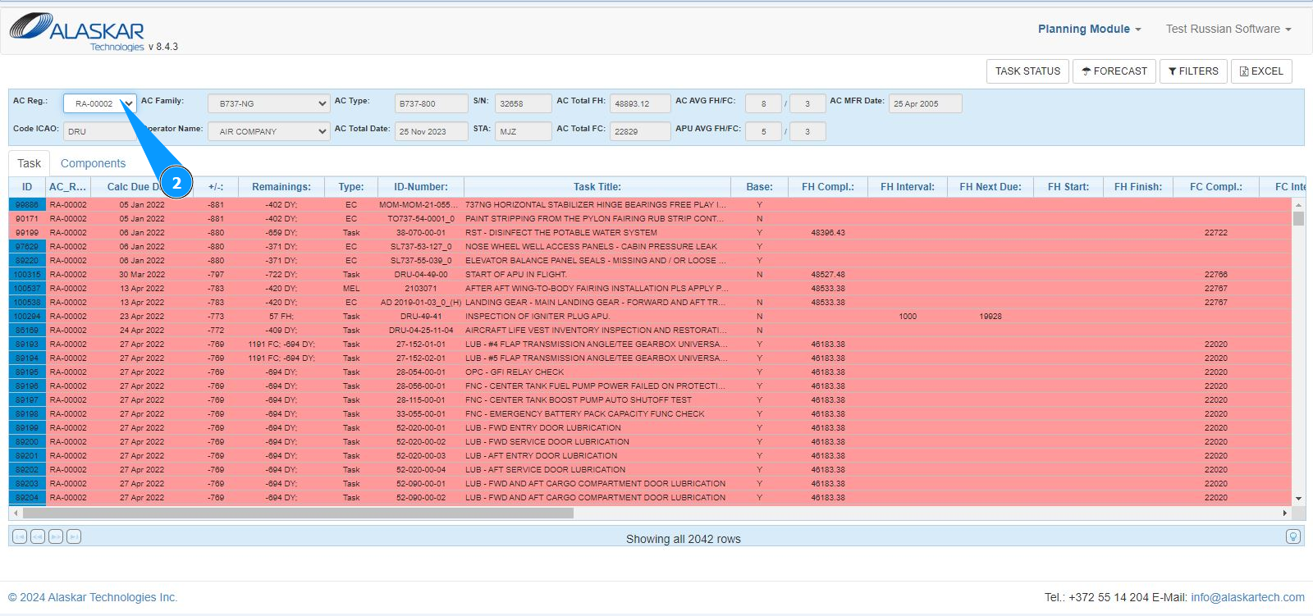This screenshot has height=616, width=1313.
Task: Click the S/N field 32658
Action: tap(524, 103)
